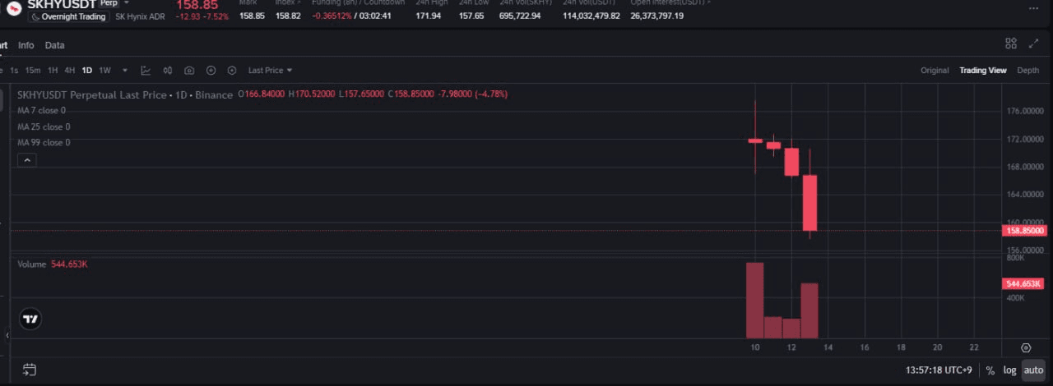Toggle percent scale mode
The height and width of the screenshot is (386, 1053).
990,370
